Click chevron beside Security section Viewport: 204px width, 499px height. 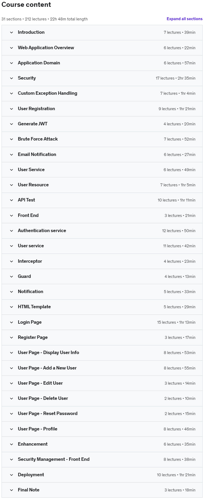tap(11, 78)
